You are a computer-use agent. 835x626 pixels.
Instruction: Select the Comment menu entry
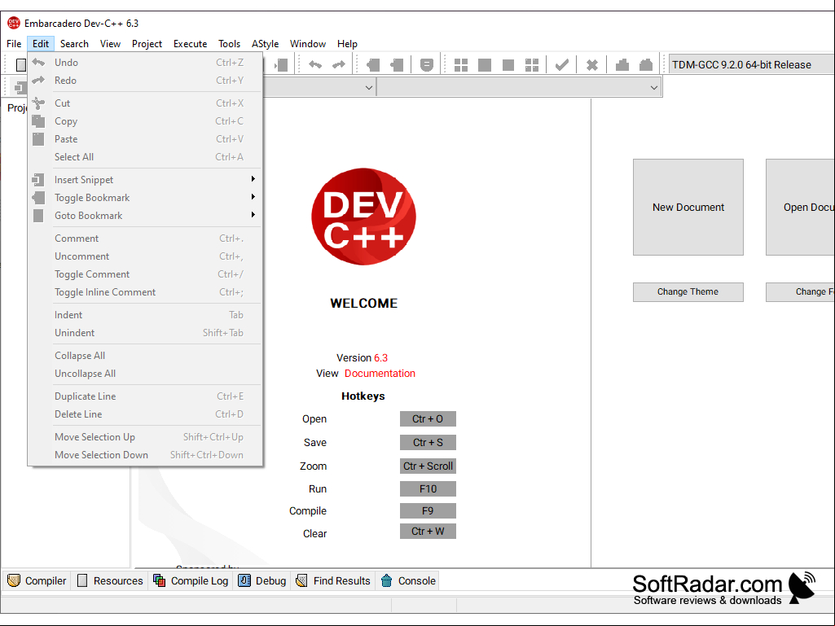[145, 239]
